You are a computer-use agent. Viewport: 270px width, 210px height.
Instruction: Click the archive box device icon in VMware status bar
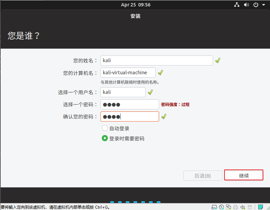[250, 207]
